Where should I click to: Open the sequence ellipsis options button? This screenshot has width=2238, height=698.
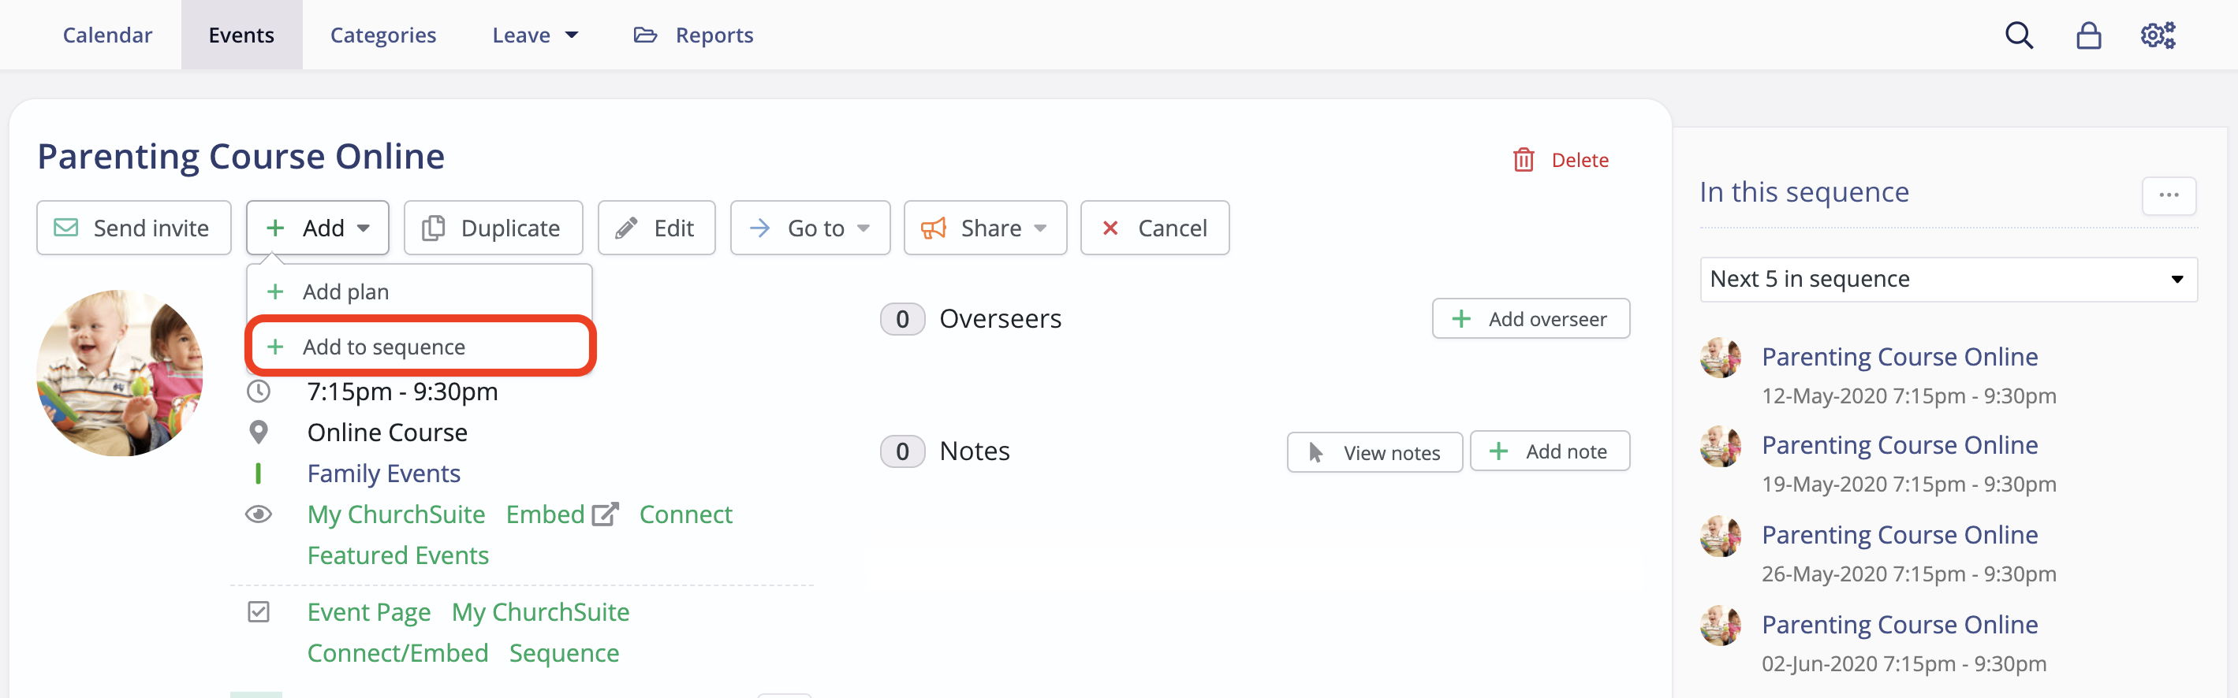(x=2169, y=195)
